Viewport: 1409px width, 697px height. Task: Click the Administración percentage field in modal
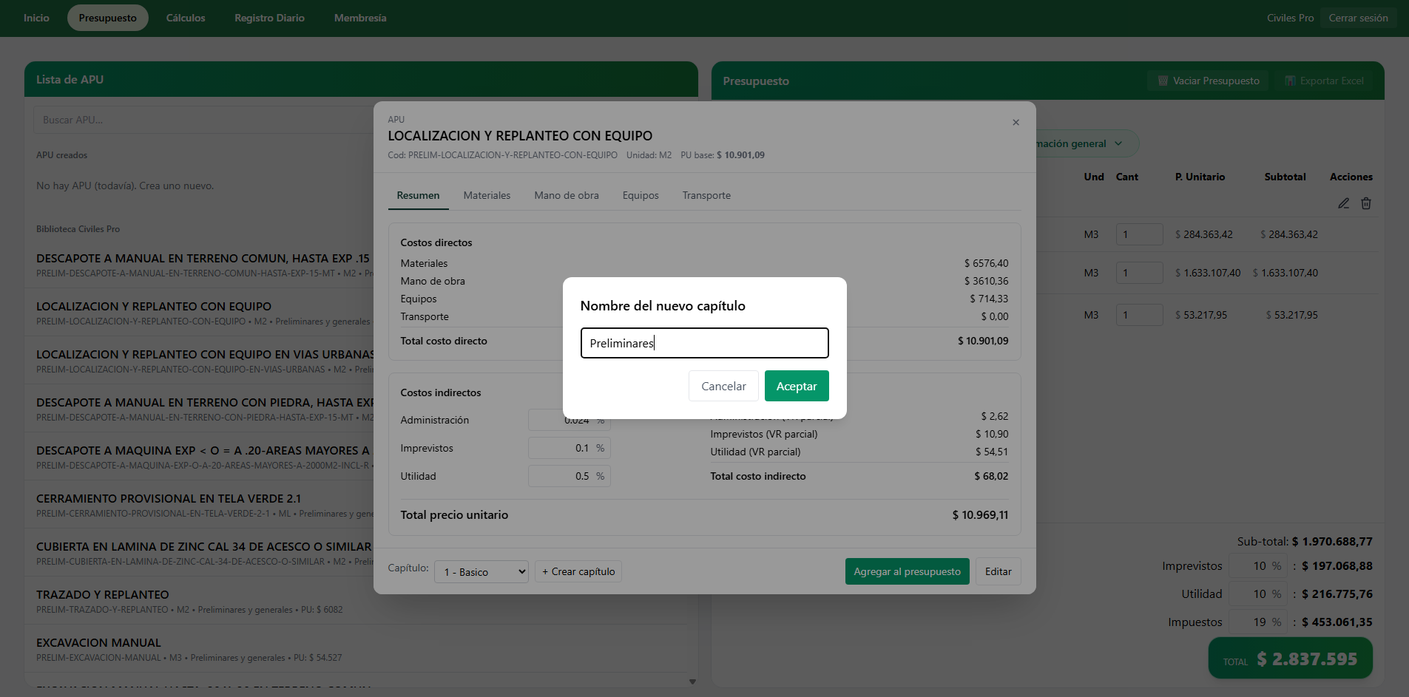click(569, 420)
